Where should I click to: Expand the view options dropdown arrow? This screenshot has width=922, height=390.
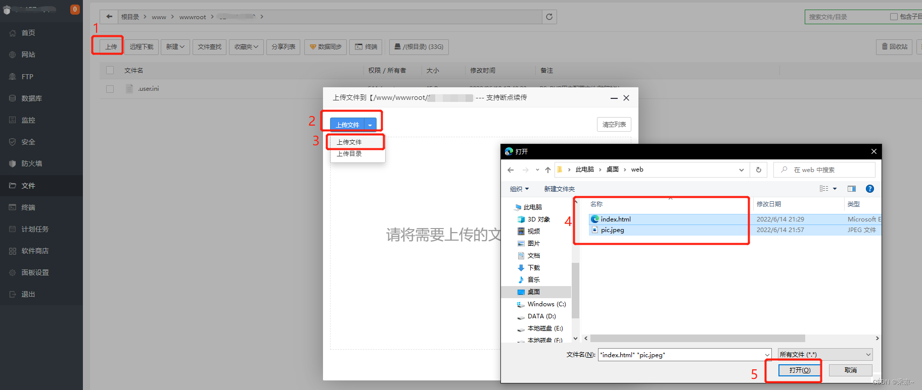coord(835,189)
